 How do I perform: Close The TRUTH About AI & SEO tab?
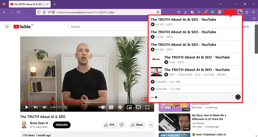point(48,4)
